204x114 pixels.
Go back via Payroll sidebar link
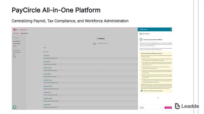(x=16, y=38)
